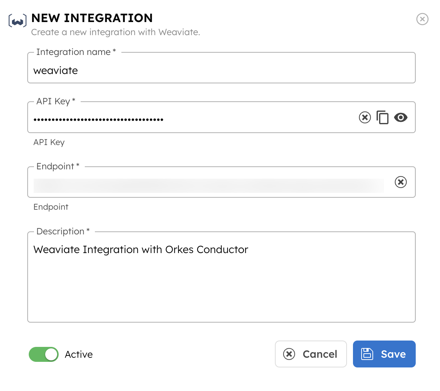The image size is (440, 391).
Task: Clear the Endpoint field
Action: [x=401, y=182]
